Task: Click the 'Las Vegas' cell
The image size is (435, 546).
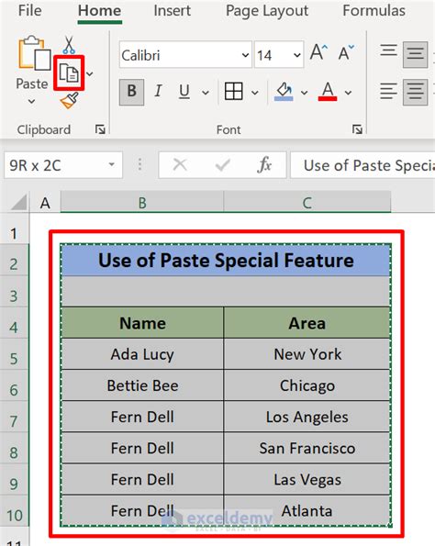Action: [307, 480]
